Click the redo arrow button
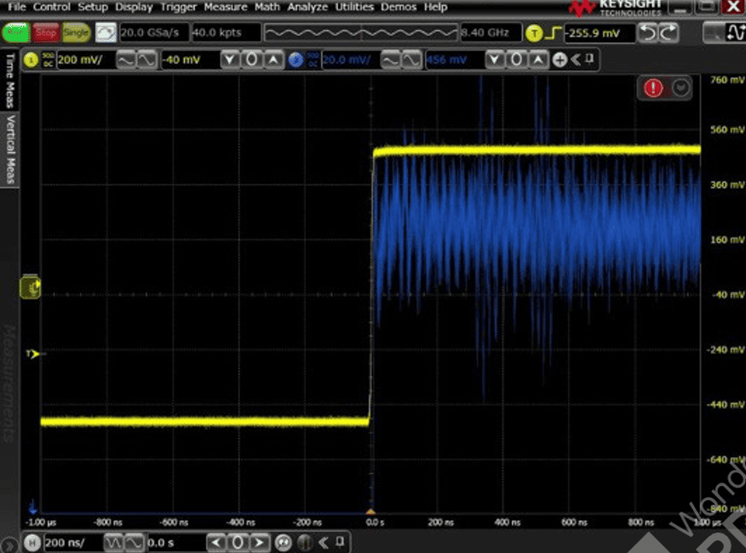 point(669,33)
